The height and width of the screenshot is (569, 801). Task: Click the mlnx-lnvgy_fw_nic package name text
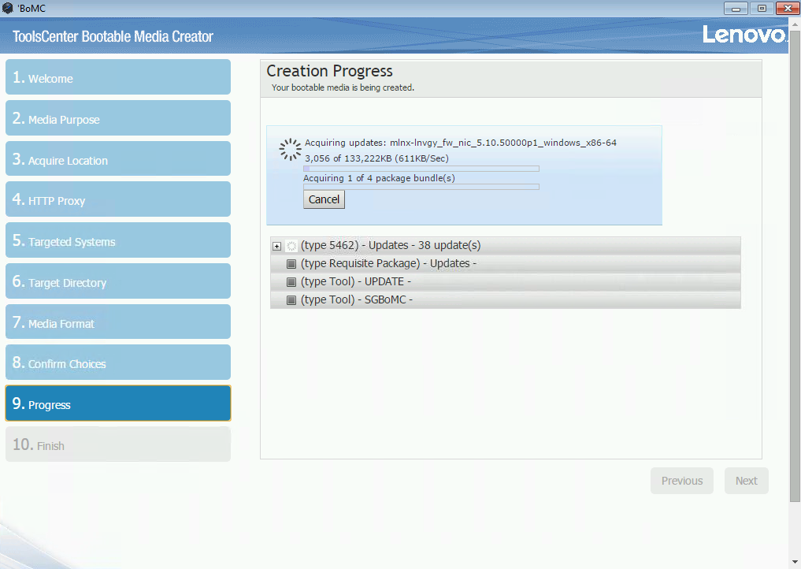pyautogui.click(x=503, y=143)
